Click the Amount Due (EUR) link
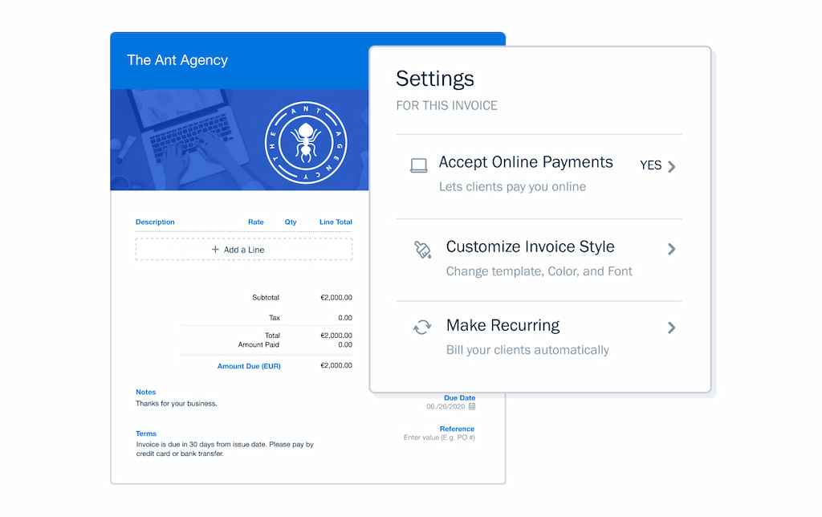The image size is (822, 517). point(249,365)
